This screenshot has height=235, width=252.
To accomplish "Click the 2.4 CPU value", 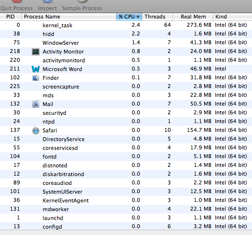I will click(136, 25).
